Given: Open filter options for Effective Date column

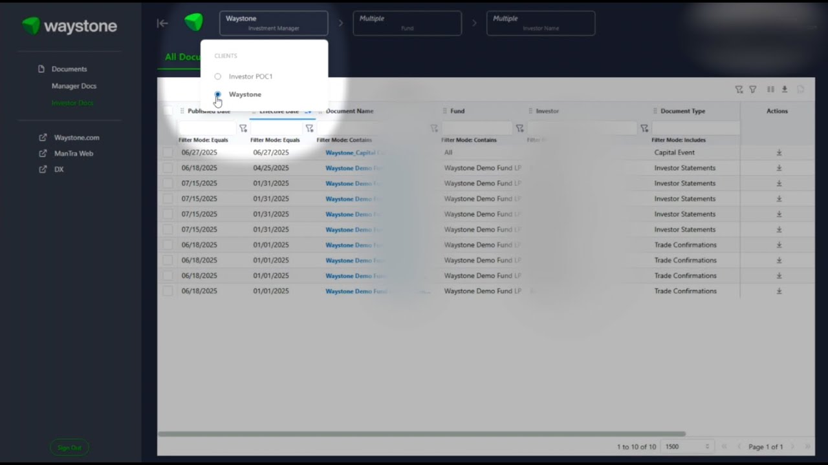Looking at the screenshot, I should 309,129.
